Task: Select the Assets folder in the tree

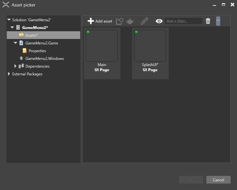Action: pos(31,35)
